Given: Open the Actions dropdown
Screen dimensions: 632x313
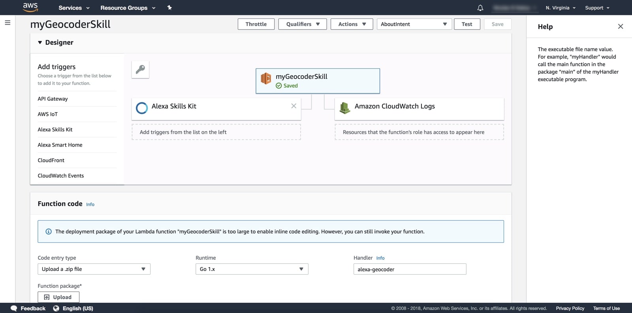Looking at the screenshot, I should click(352, 24).
